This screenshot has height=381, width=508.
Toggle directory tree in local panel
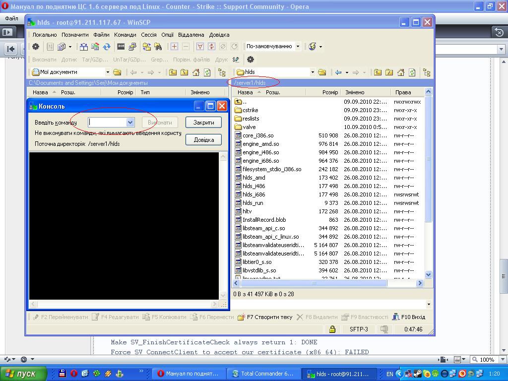point(222,72)
